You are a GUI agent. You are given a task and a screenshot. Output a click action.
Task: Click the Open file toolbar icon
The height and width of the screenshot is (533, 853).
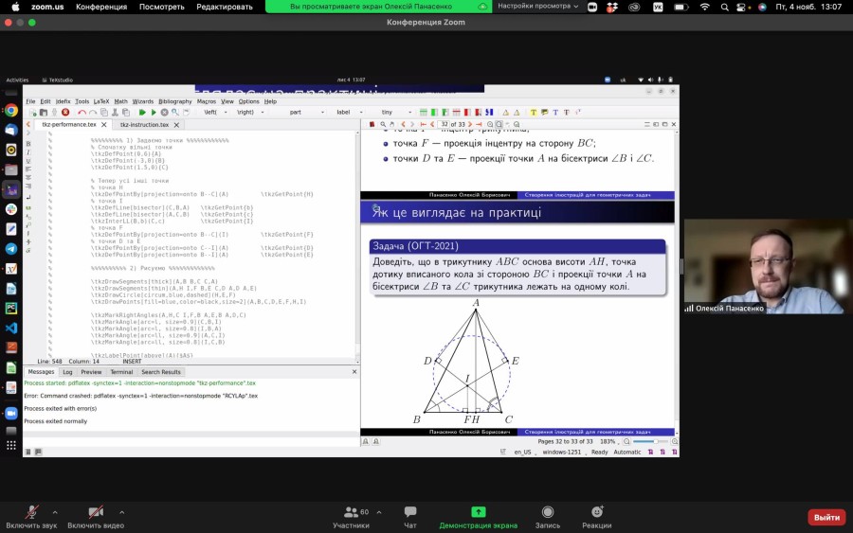coord(44,113)
